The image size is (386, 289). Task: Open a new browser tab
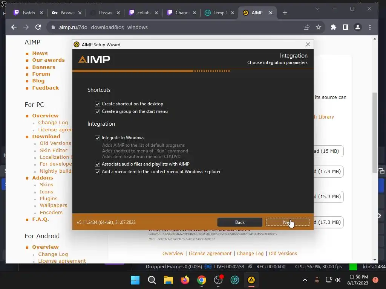[285, 13]
